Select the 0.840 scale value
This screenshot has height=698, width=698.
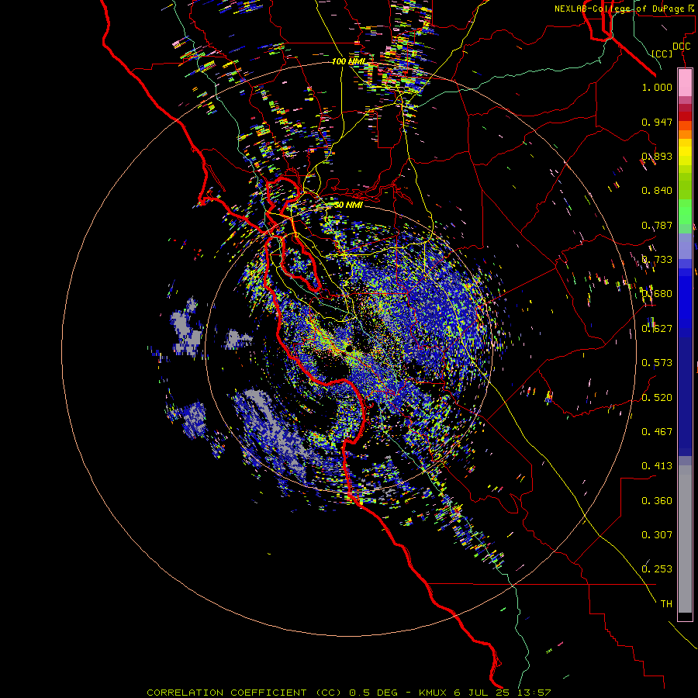[x=657, y=191]
